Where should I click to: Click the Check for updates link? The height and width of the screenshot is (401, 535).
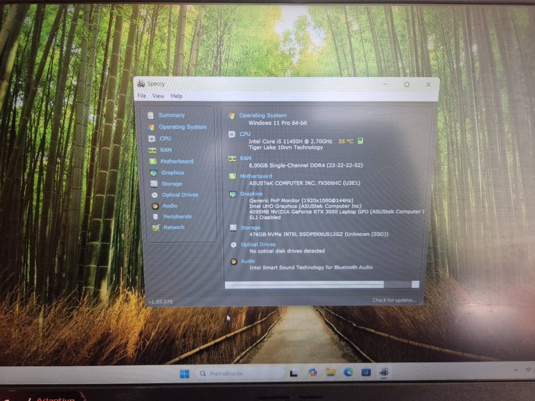394,300
